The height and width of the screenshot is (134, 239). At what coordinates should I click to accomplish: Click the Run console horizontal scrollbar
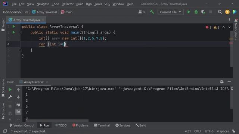click(57, 121)
